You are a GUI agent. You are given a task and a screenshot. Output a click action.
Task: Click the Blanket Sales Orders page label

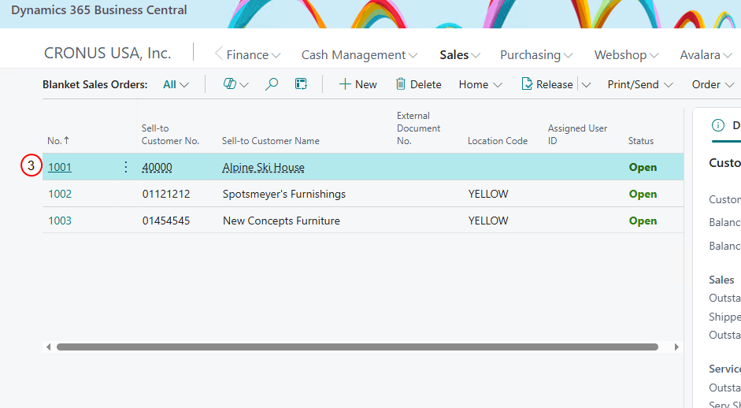click(x=95, y=84)
